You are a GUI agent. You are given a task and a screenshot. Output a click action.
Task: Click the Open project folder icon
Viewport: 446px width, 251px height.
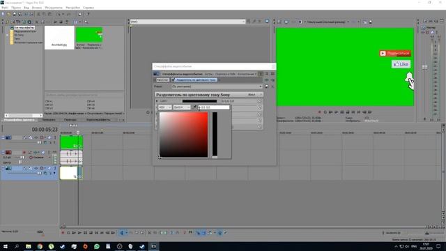point(9,14)
